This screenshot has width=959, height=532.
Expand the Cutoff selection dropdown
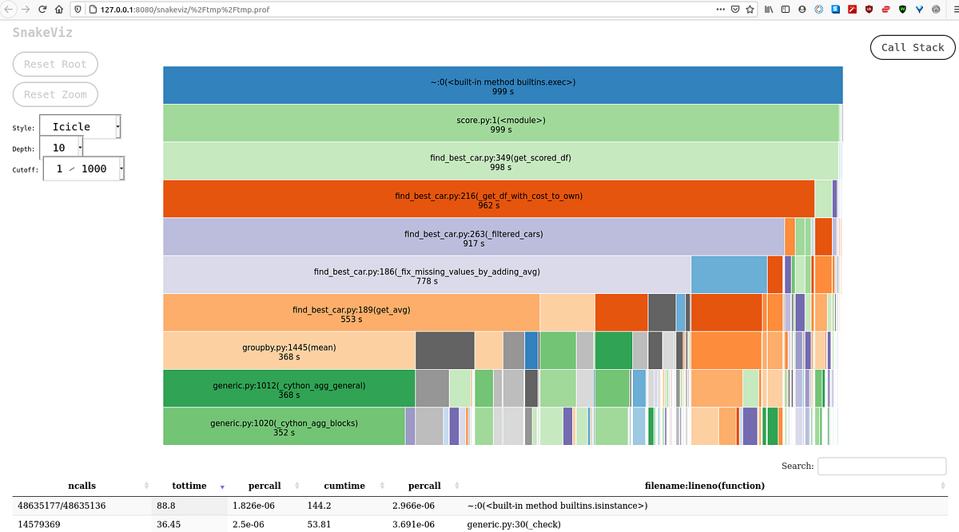[x=84, y=169]
